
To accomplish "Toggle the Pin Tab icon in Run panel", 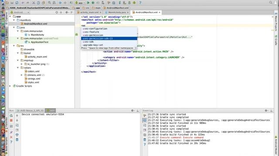I will [11, 132].
